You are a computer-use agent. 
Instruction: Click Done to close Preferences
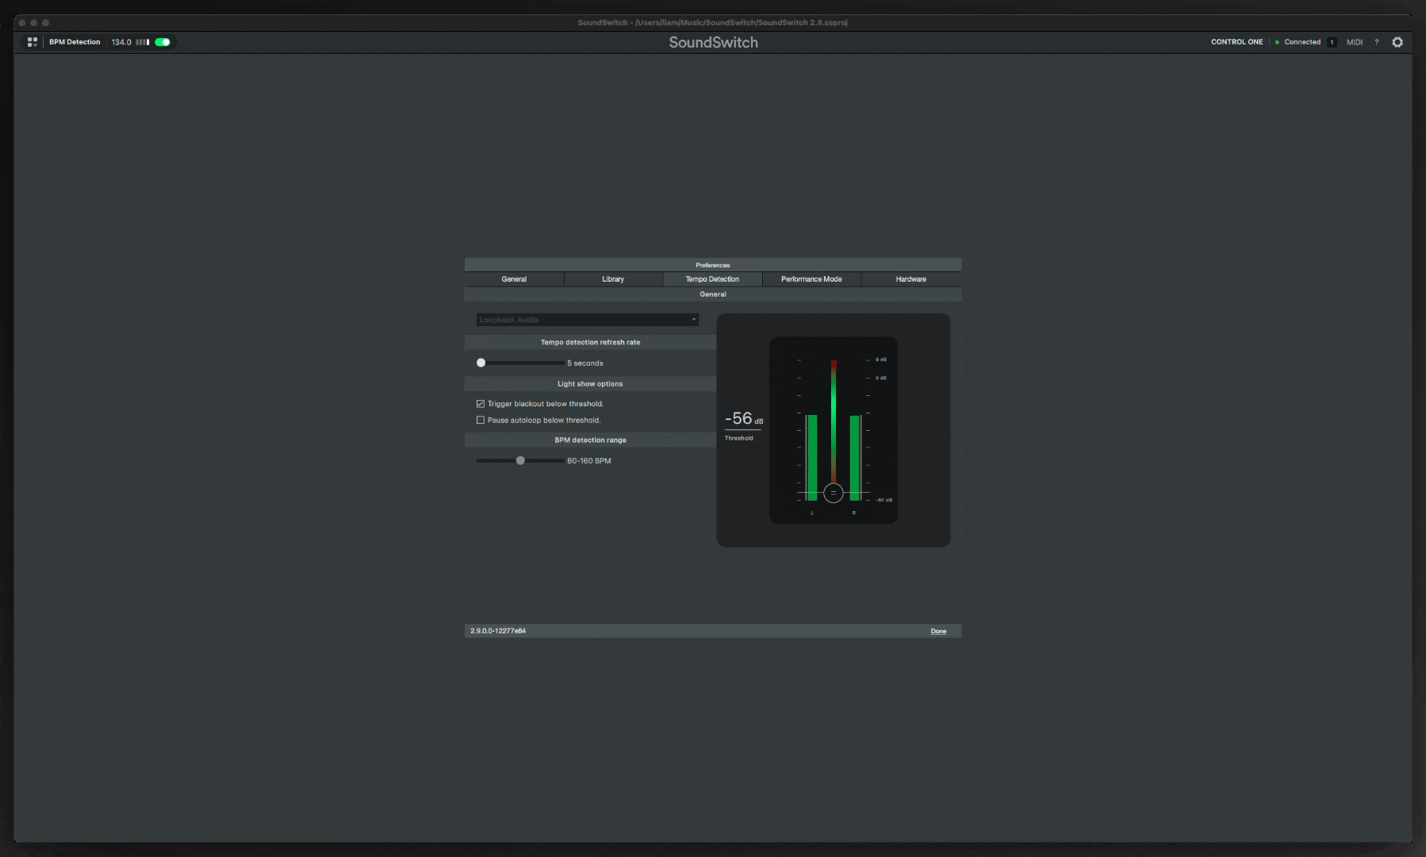point(938,632)
